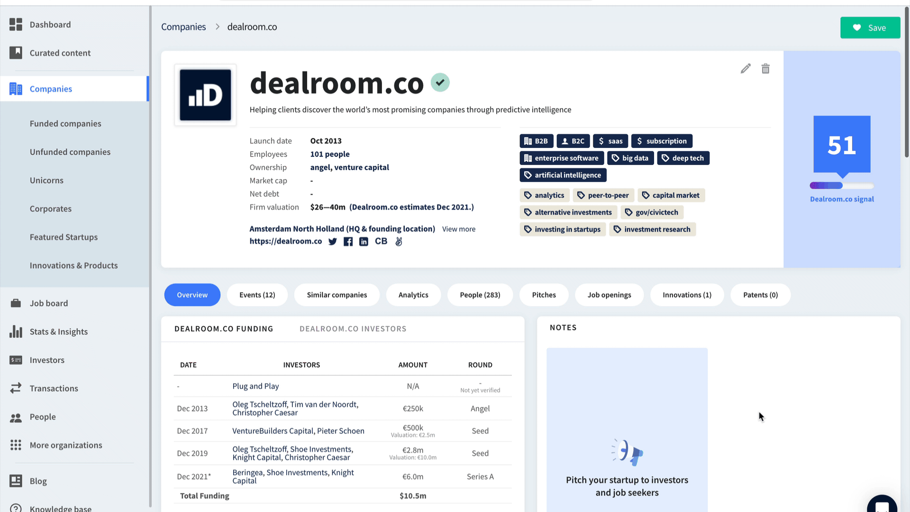Save the company with Save button
Image resolution: width=910 pixels, height=512 pixels.
pyautogui.click(x=870, y=27)
